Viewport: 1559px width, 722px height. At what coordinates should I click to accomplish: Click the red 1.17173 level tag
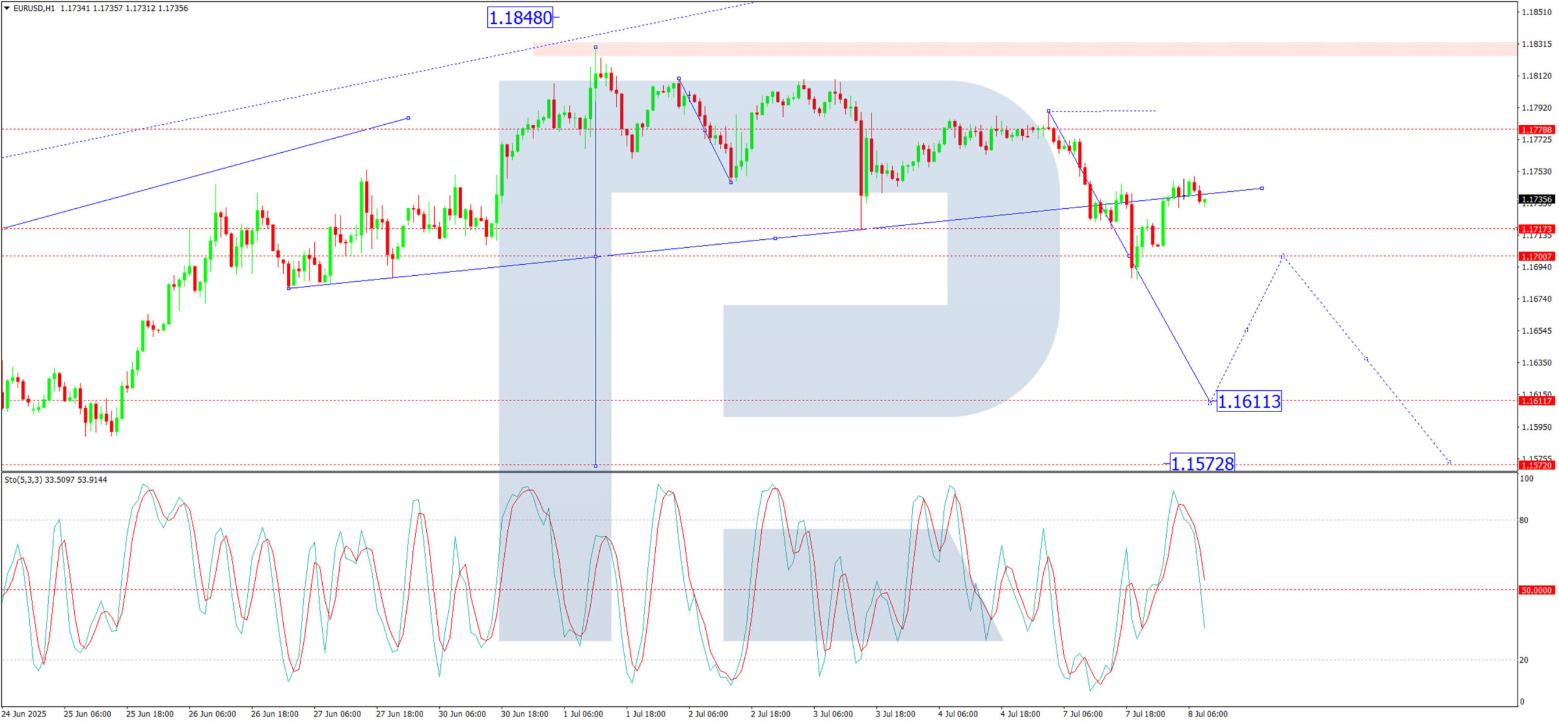pyautogui.click(x=1536, y=230)
